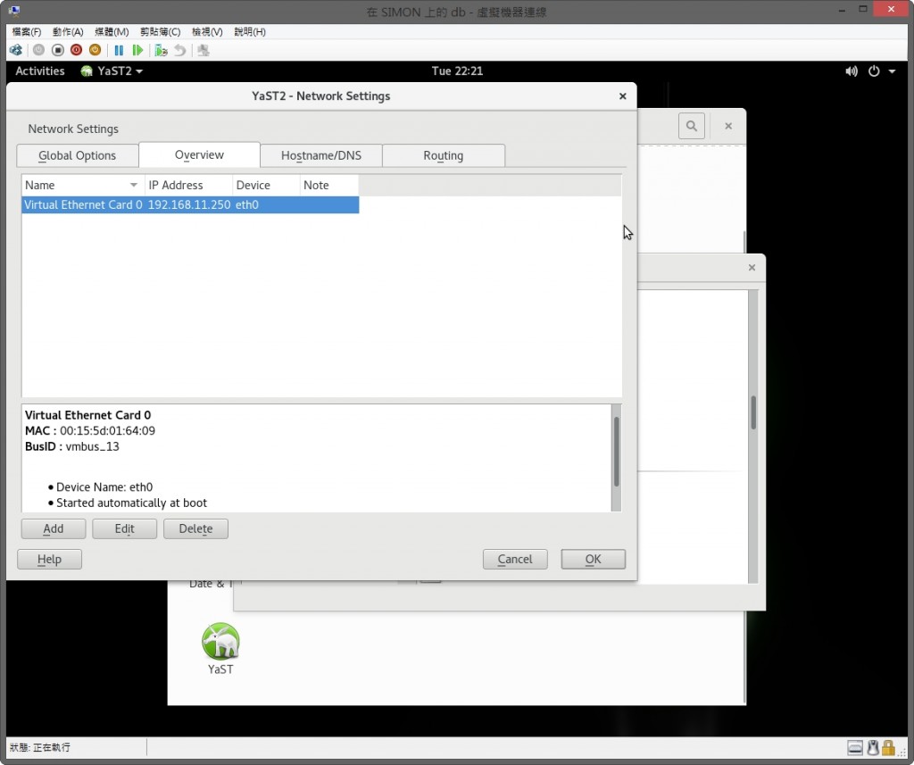
Task: Click the Tue 22:21 clock
Action: (x=457, y=71)
